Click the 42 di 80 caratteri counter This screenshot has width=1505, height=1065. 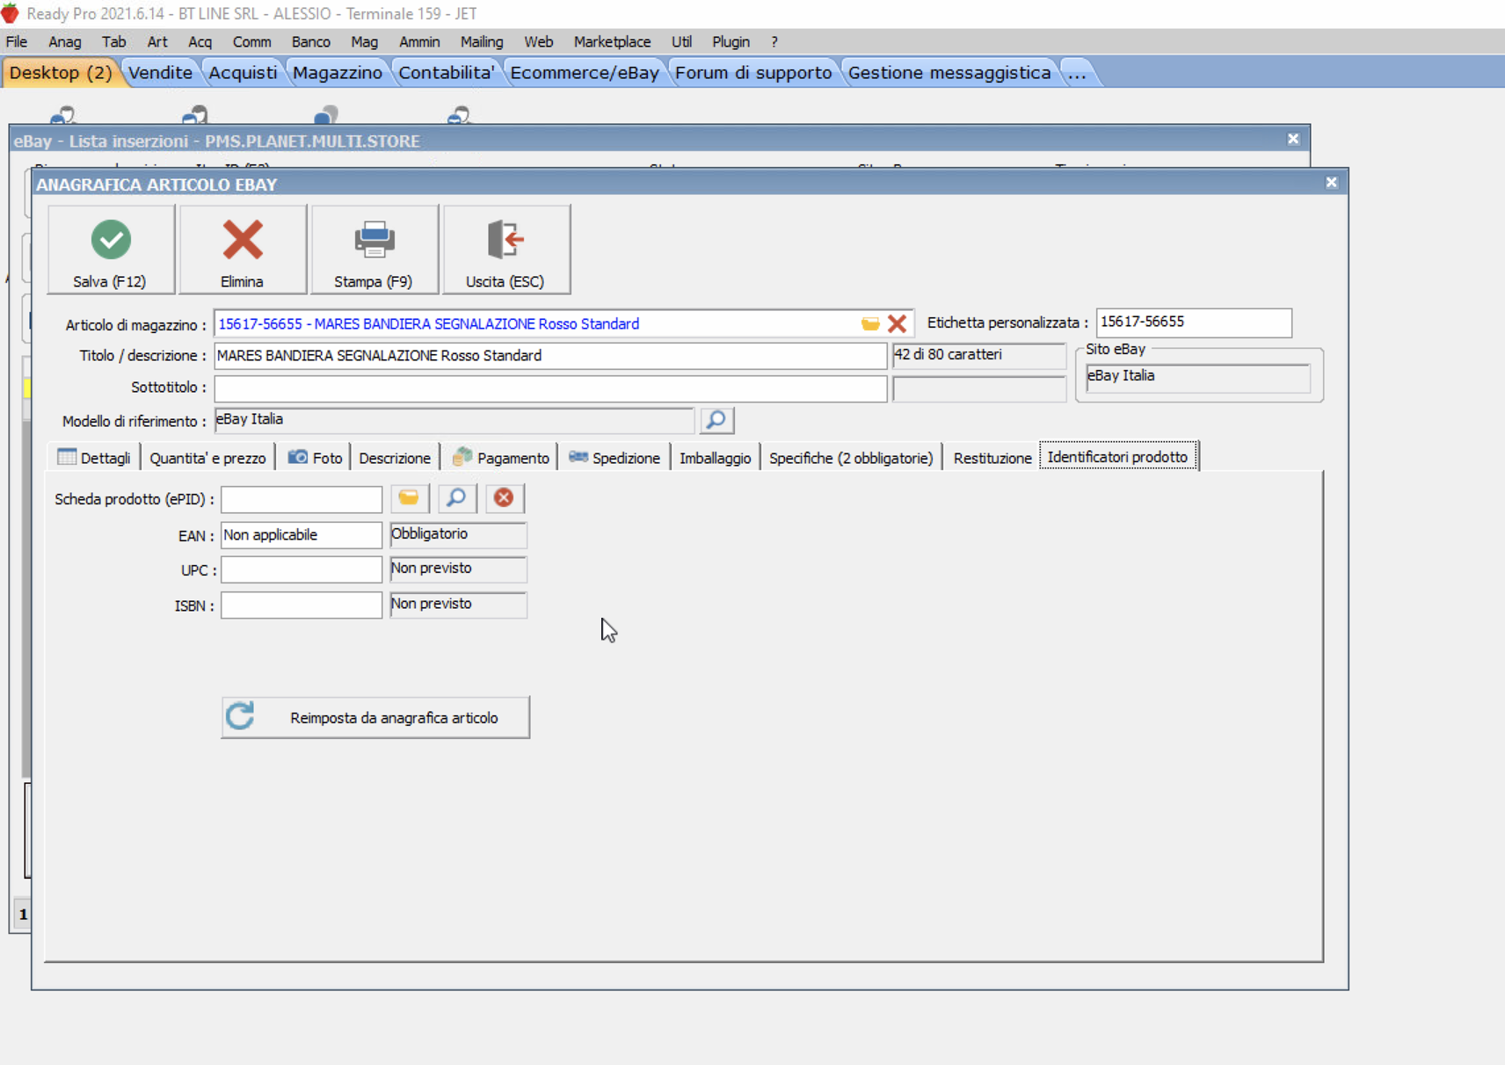click(x=978, y=355)
